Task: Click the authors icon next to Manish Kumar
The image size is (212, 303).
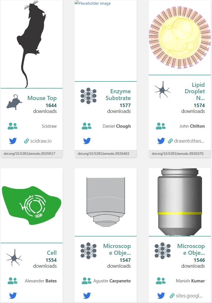Action: click(x=161, y=281)
